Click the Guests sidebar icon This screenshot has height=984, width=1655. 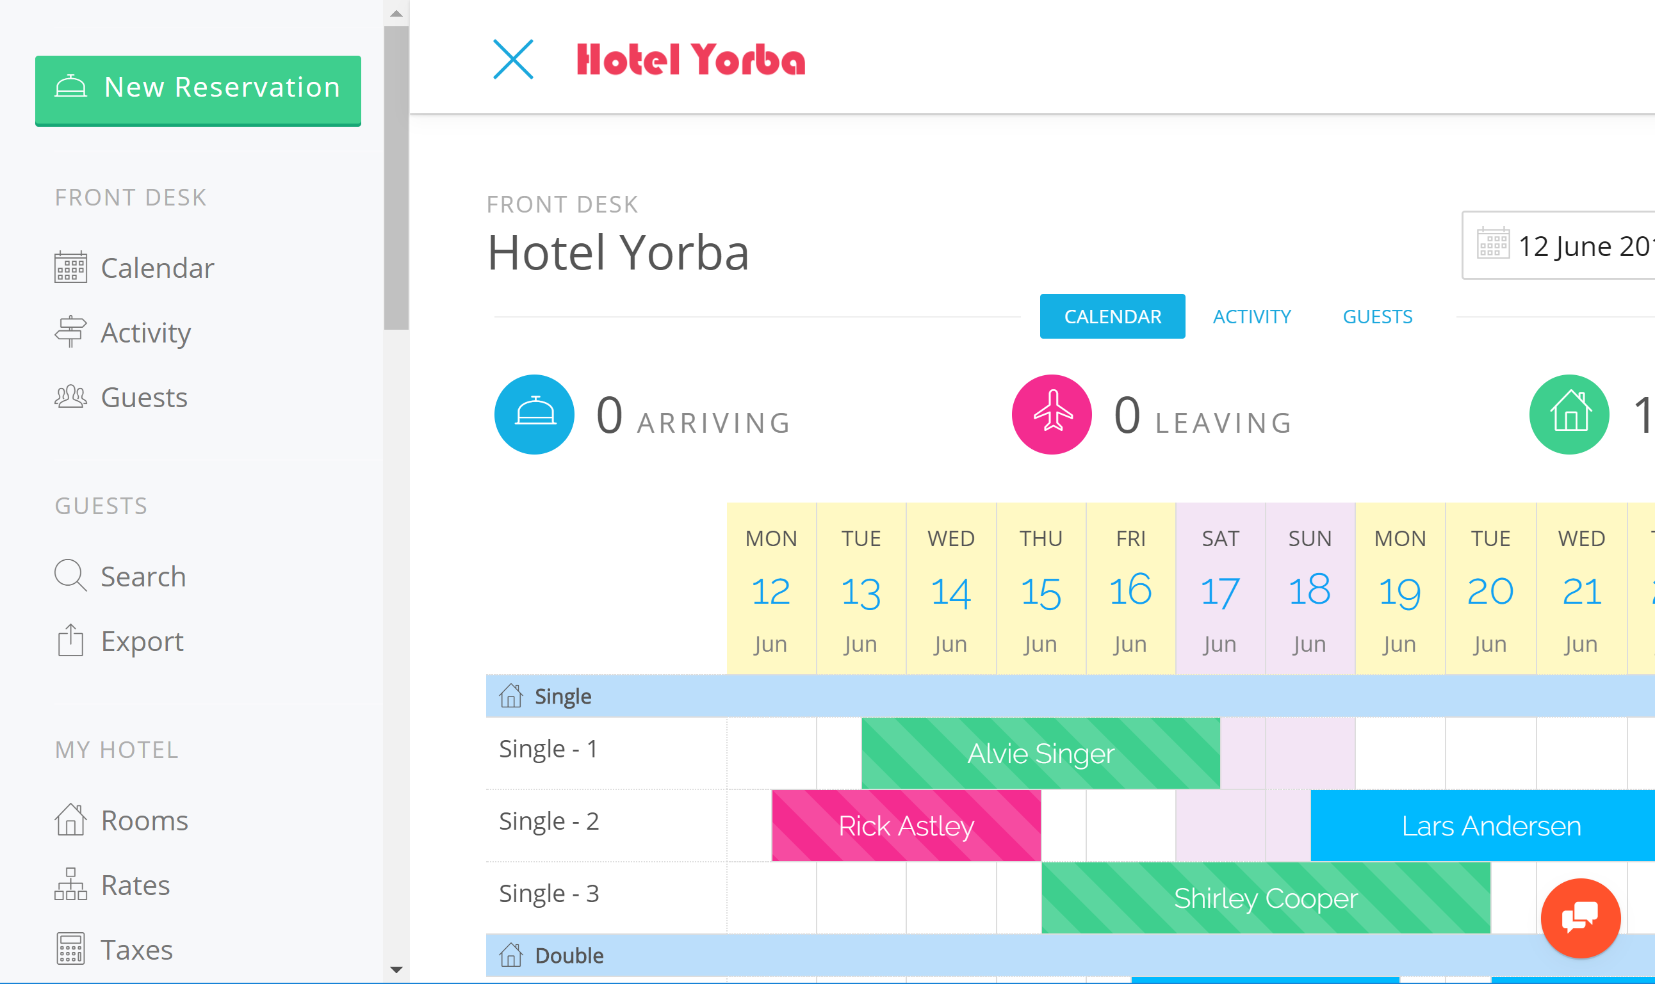tap(70, 395)
